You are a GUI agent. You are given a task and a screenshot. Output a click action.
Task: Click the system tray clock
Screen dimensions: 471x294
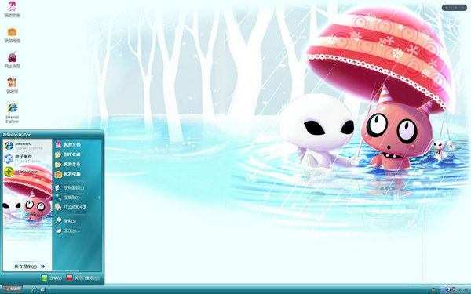[463, 289]
